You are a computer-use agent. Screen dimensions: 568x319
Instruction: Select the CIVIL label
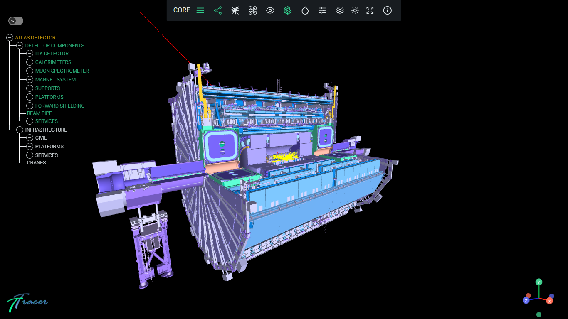tap(41, 138)
